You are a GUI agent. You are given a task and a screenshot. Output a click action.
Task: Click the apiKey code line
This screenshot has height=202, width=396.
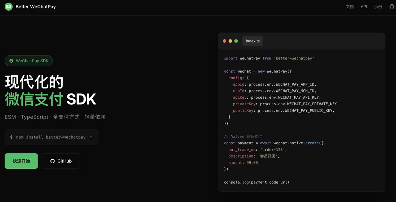point(277,97)
